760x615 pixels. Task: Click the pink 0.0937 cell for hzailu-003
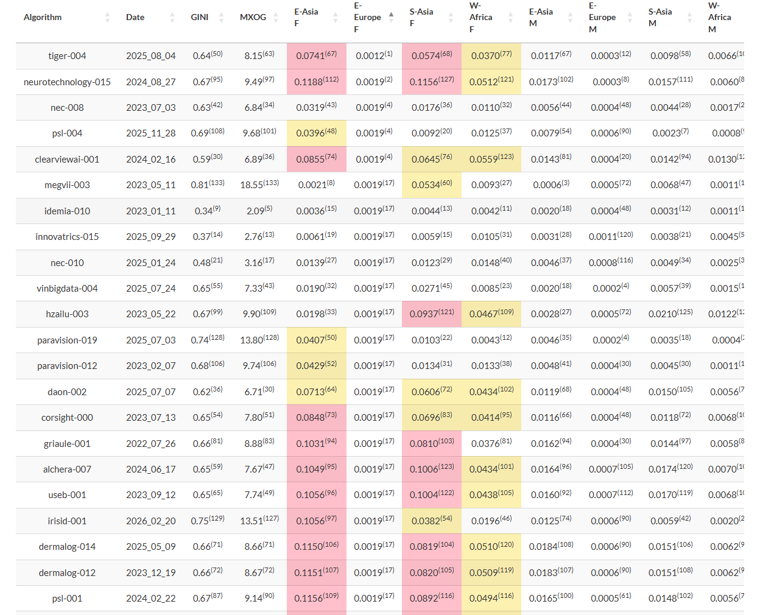pyautogui.click(x=431, y=314)
